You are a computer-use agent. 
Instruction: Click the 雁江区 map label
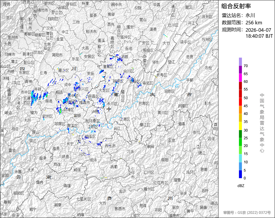(63, 71)
